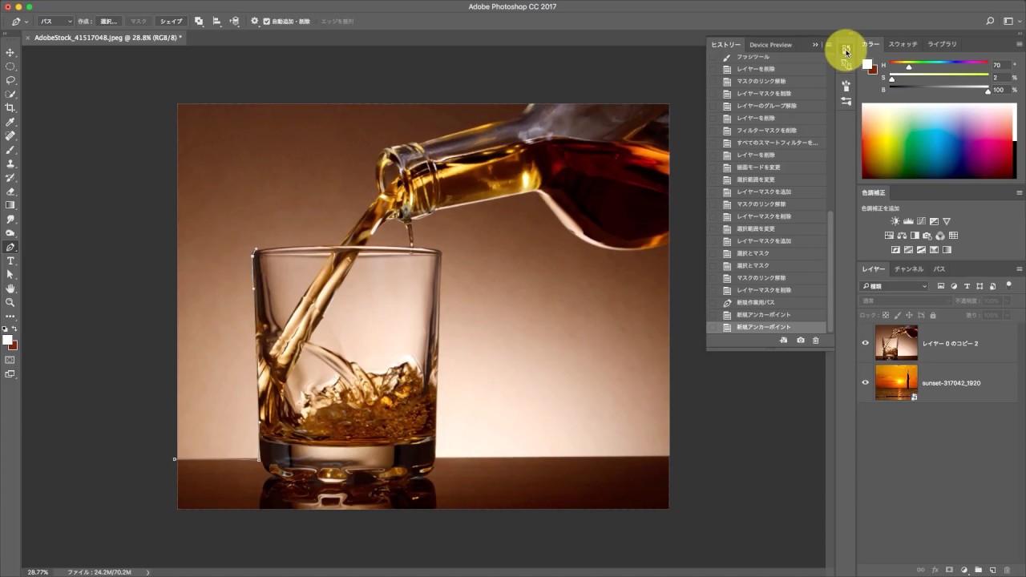Select the Gradient tool

[10, 205]
